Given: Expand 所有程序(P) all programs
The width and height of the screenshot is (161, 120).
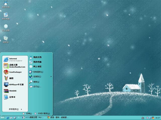Looking at the screenshot, I should click(15, 109).
